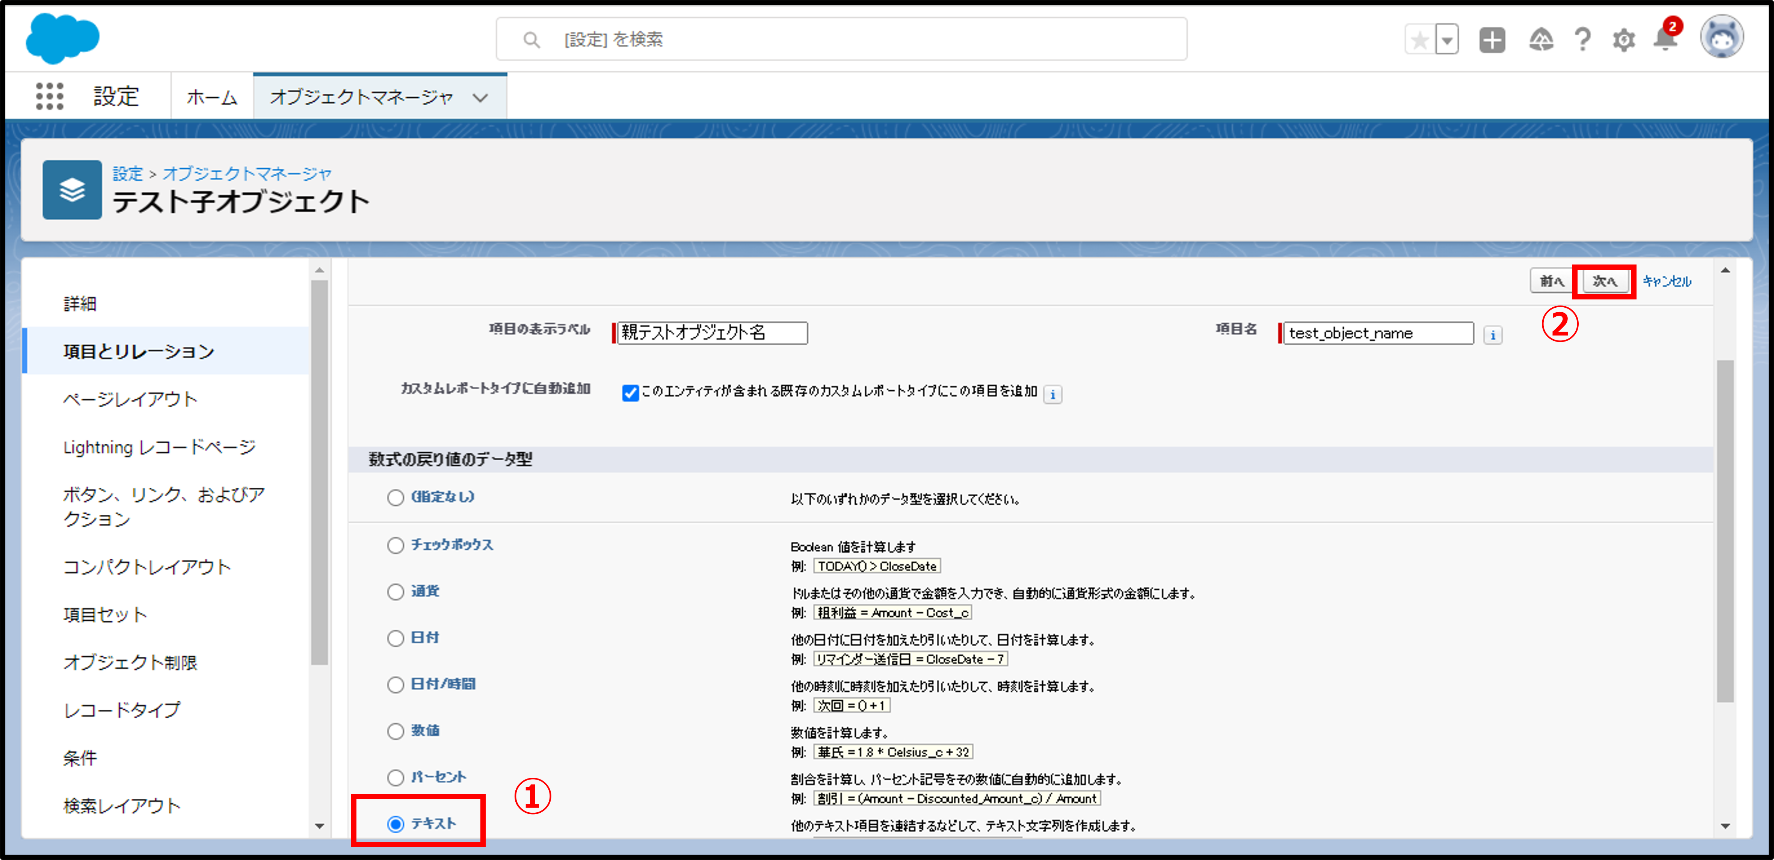This screenshot has height=860, width=1774.
Task: Click the favorites star icon
Action: [1419, 40]
